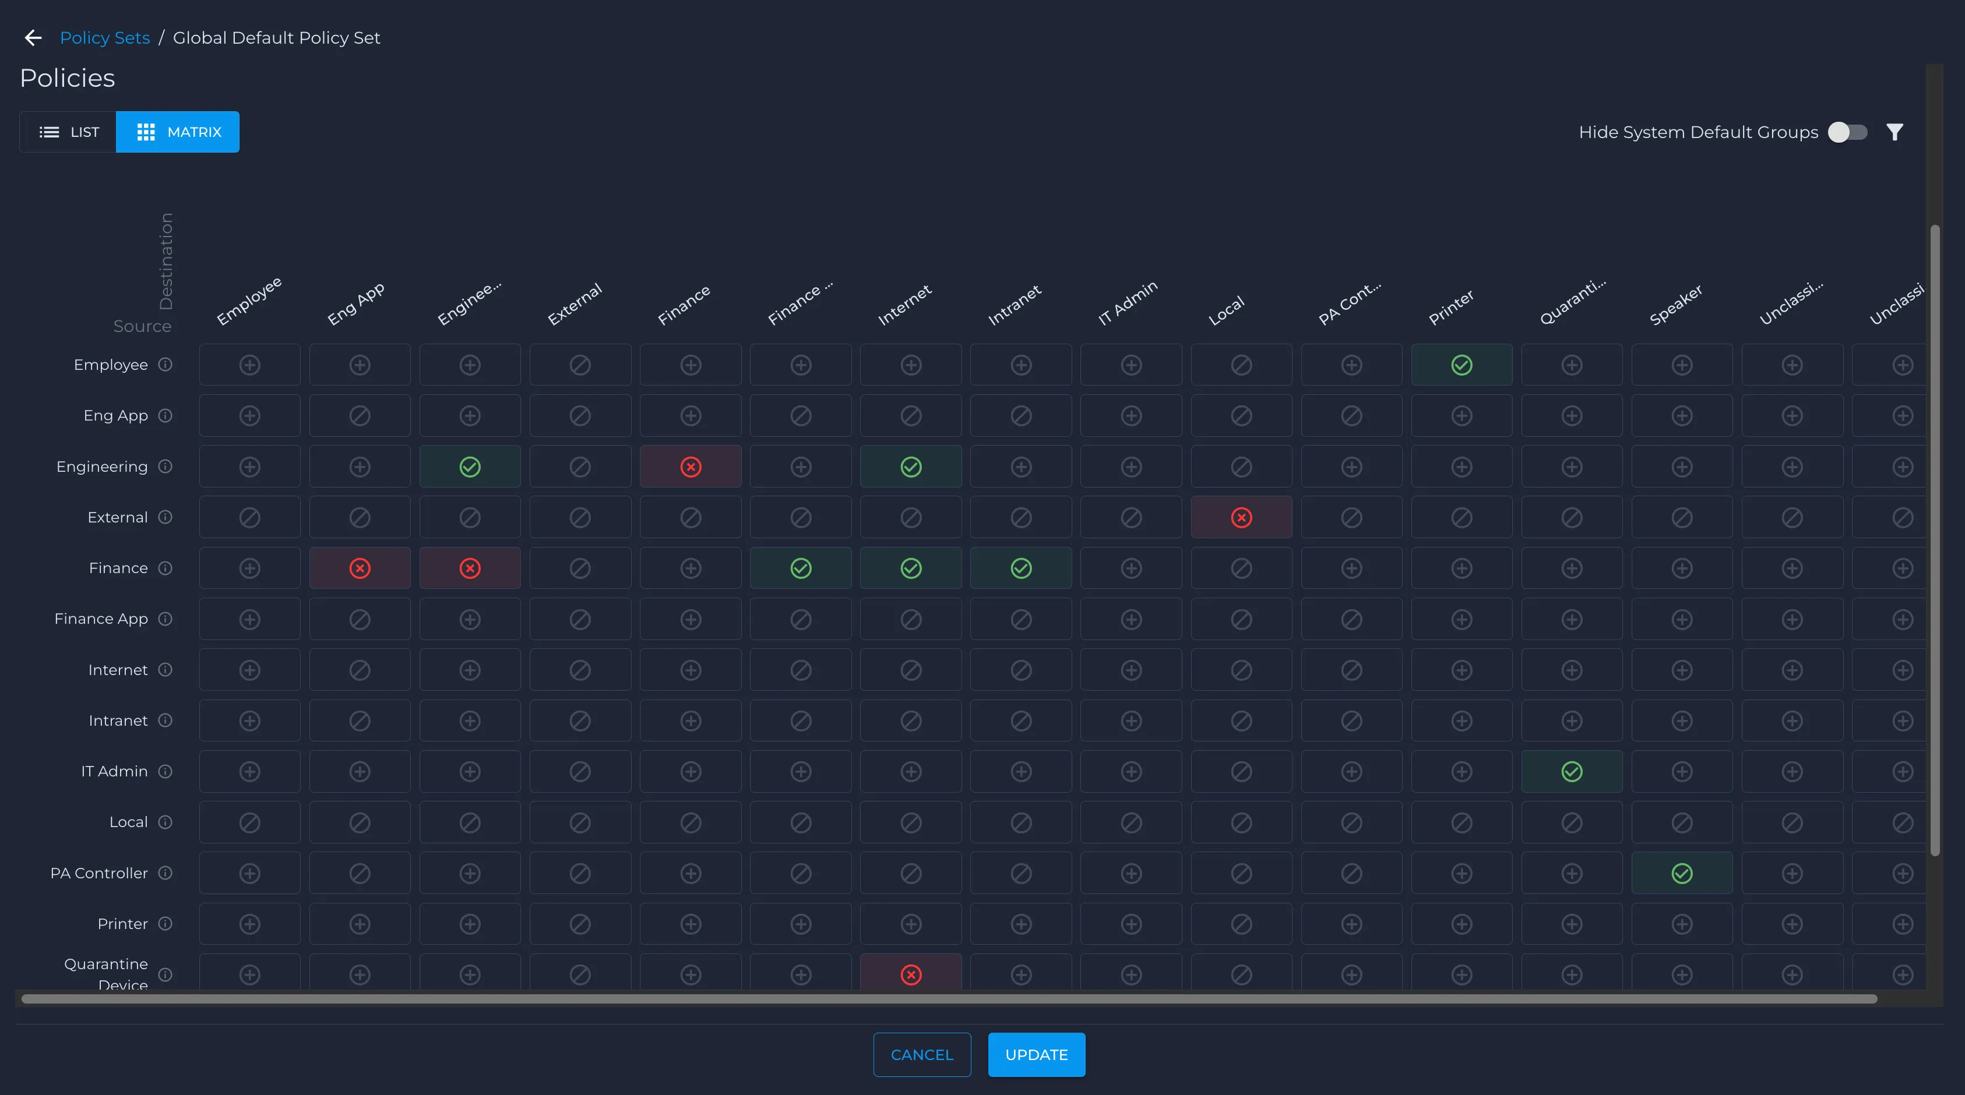The image size is (1965, 1095).
Task: Open denied cell External to Local
Action: point(1241,517)
